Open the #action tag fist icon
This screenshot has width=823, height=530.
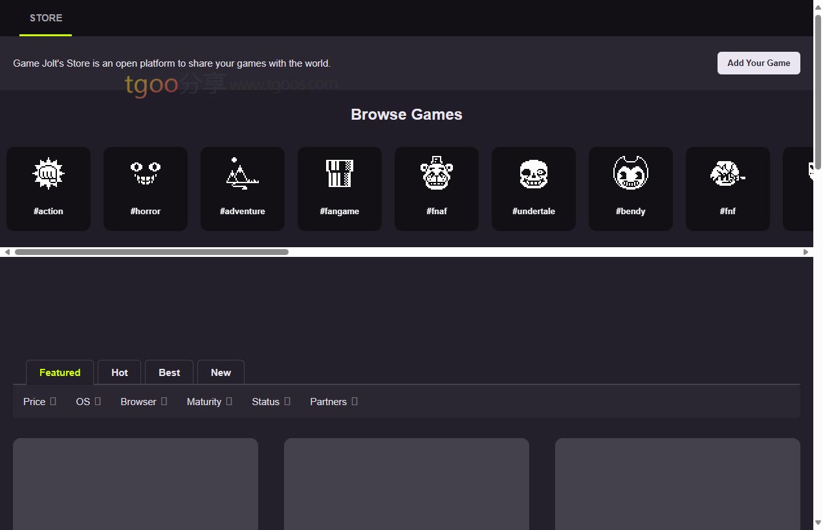pos(49,174)
